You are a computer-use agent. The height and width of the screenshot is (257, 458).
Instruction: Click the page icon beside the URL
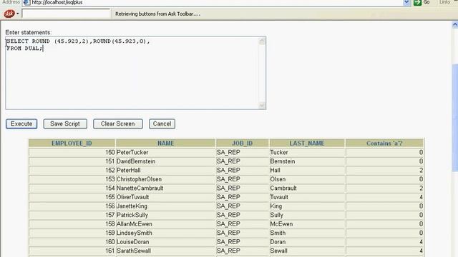[x=26, y=3]
